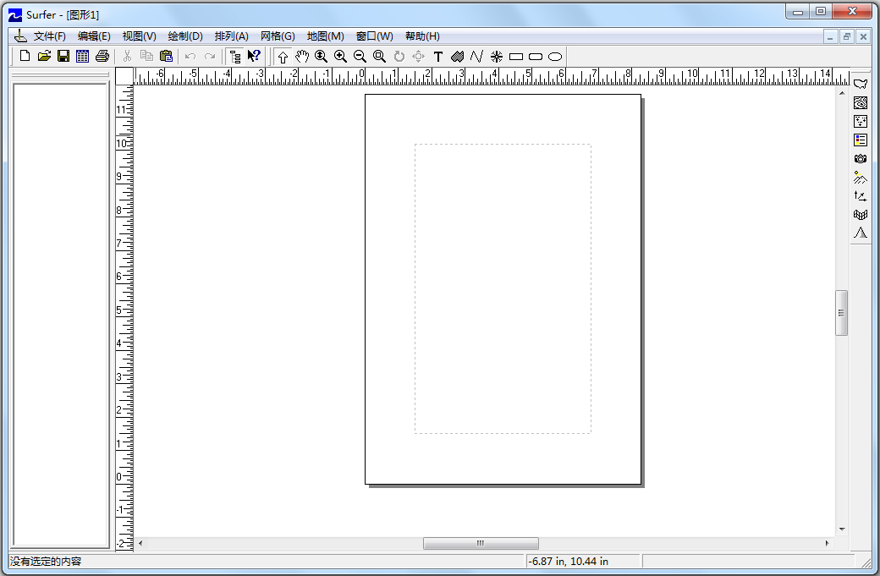Select the Pan hand tool
This screenshot has height=576, width=880.
click(x=302, y=56)
